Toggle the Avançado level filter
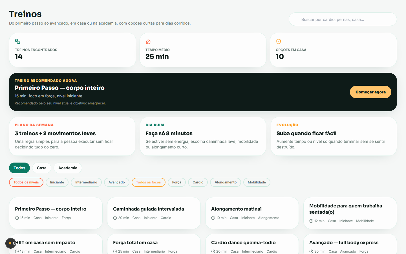 click(117, 182)
